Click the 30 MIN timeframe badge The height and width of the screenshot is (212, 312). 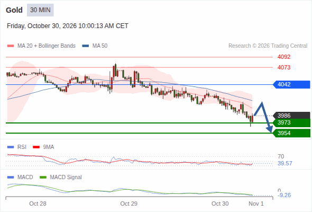[40, 10]
